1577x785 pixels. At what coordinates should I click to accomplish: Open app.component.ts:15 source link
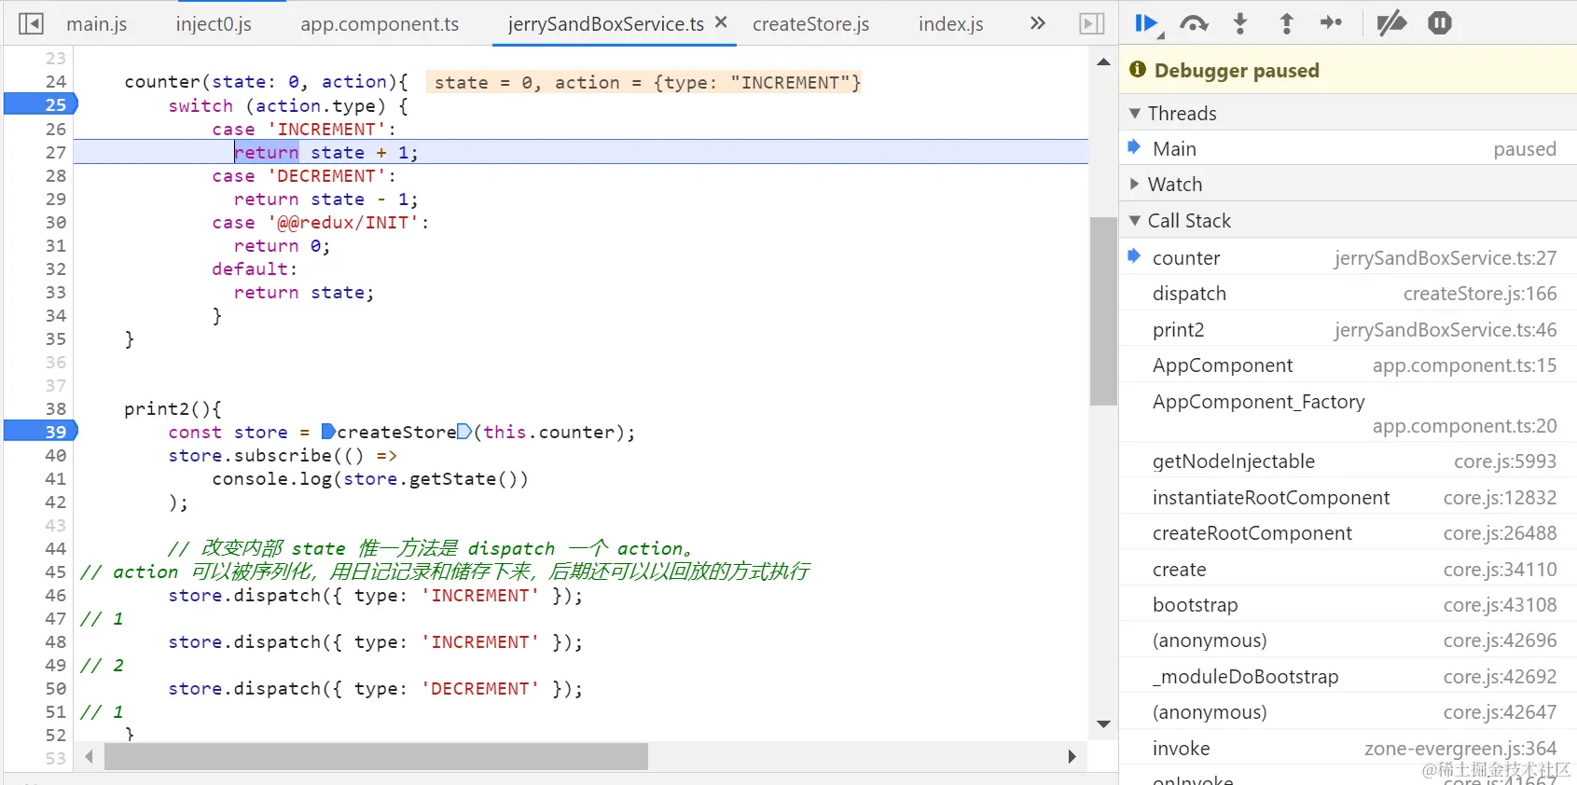point(1464,365)
